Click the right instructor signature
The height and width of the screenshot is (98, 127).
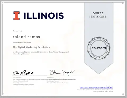click(x=62, y=73)
